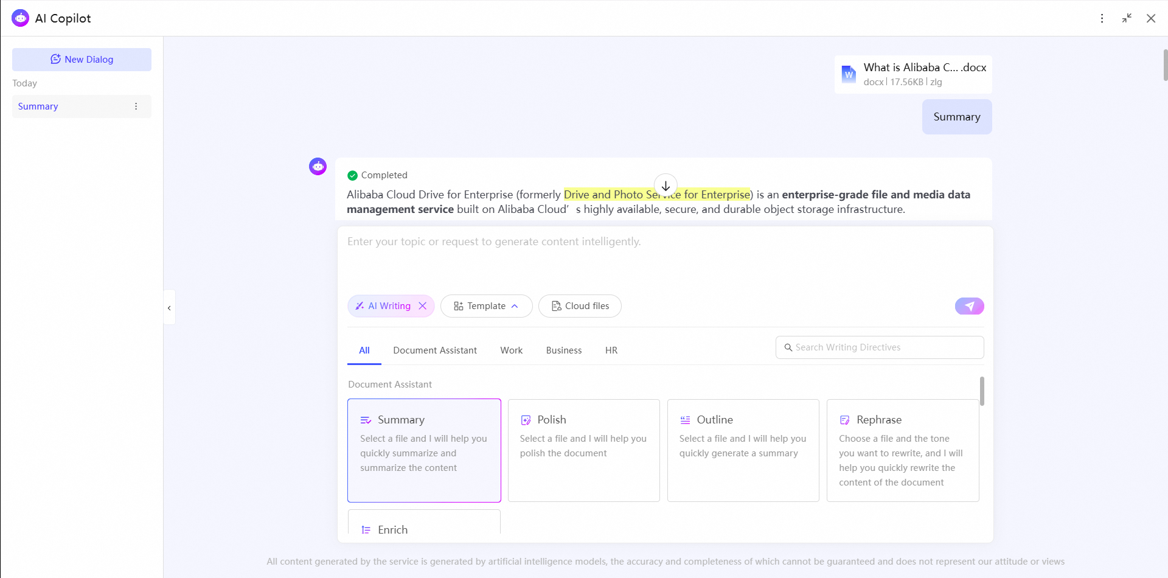The height and width of the screenshot is (578, 1168).
Task: Click the AI Writing chip
Action: click(391, 306)
